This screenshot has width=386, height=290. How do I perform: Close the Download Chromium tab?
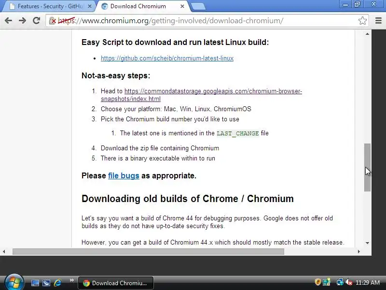point(182,6)
